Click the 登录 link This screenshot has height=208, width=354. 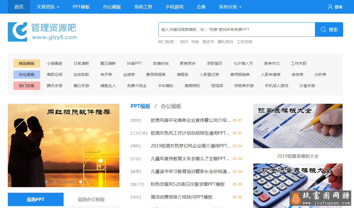(338, 7)
